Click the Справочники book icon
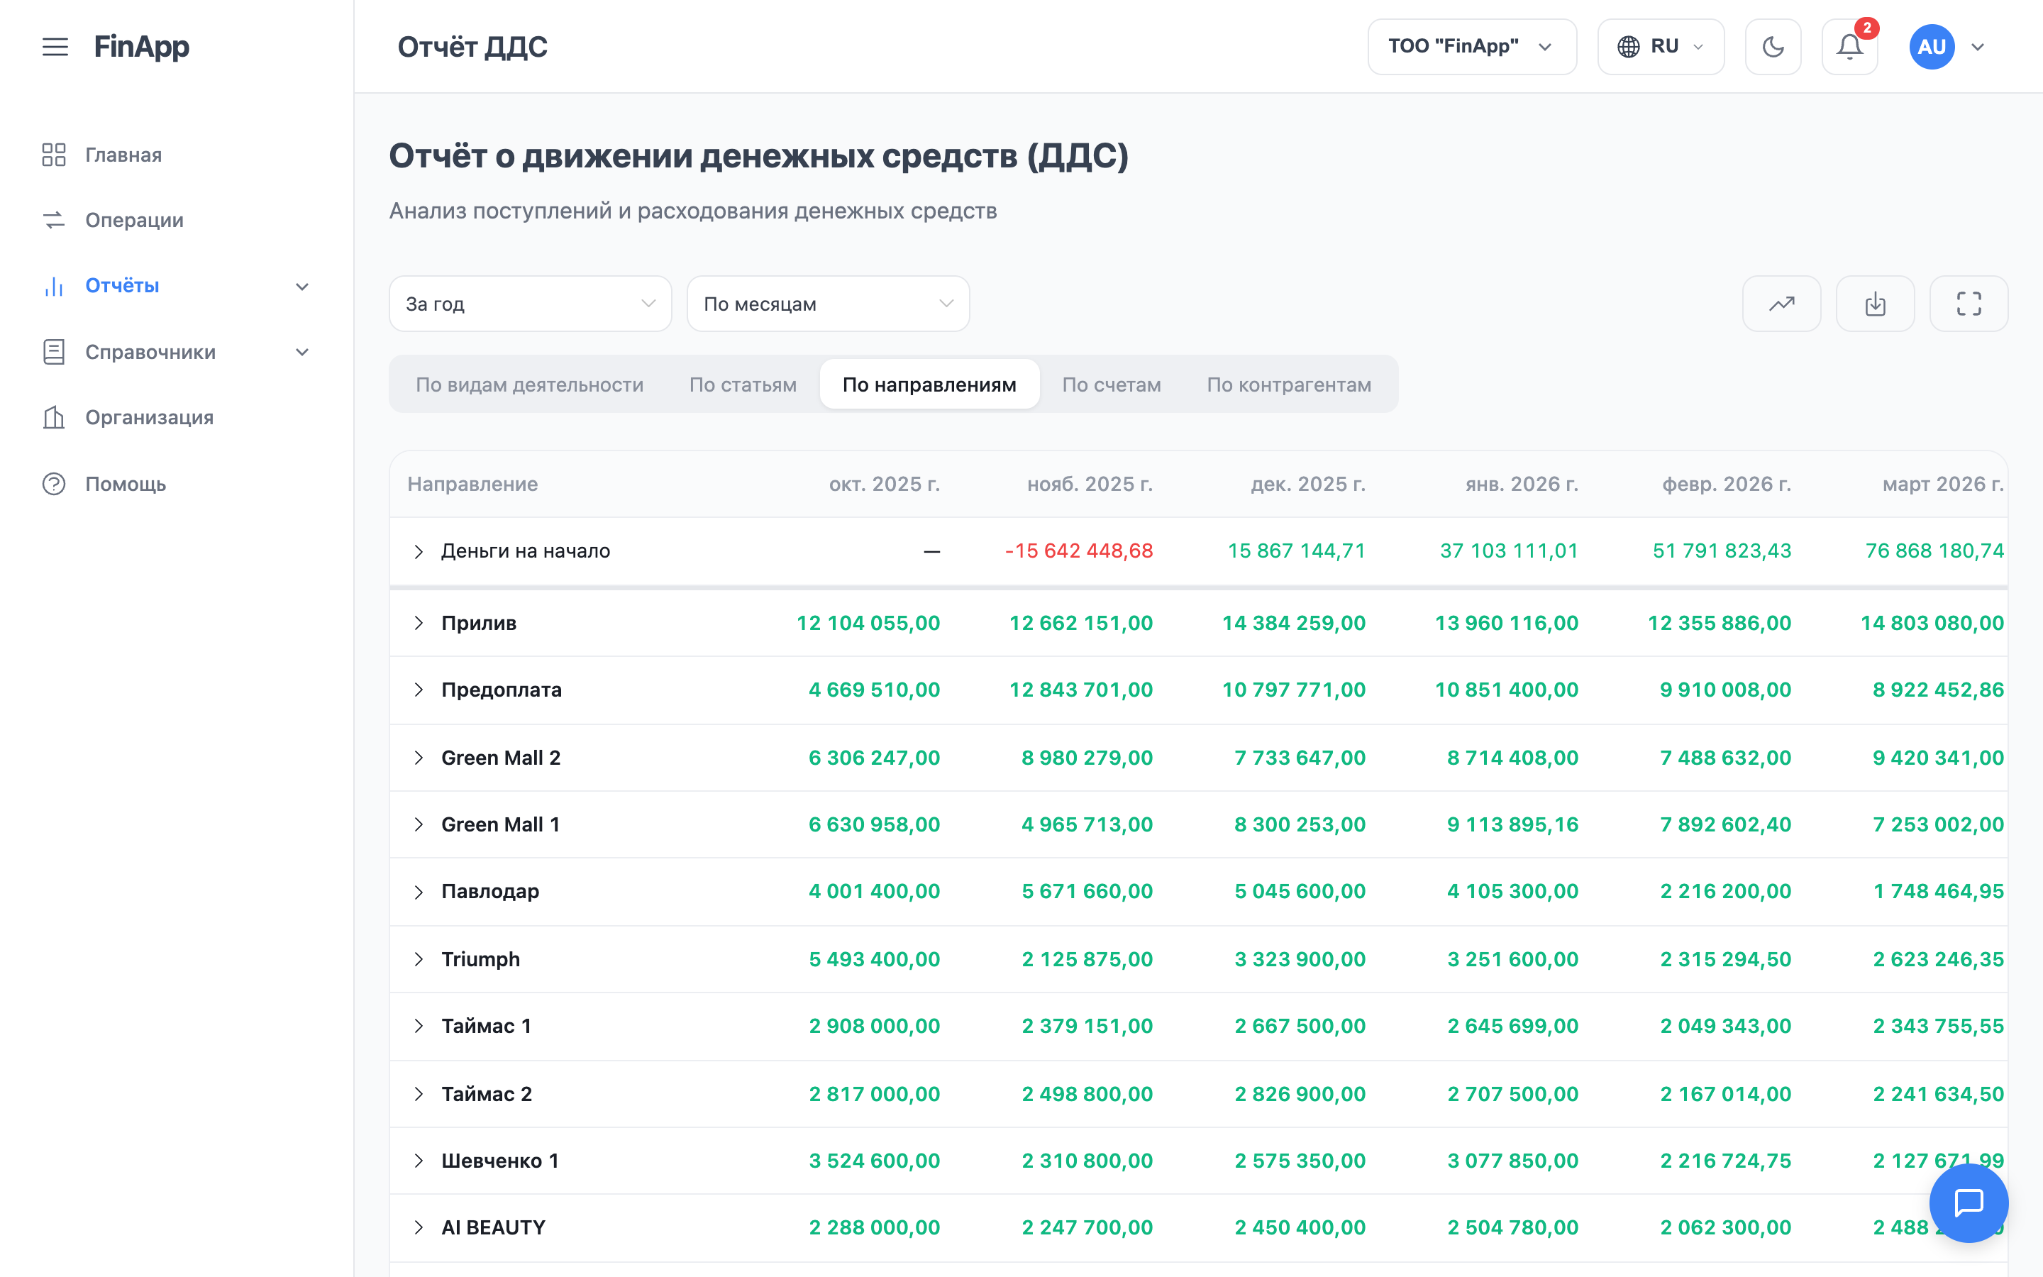The width and height of the screenshot is (2043, 1277). 54,352
